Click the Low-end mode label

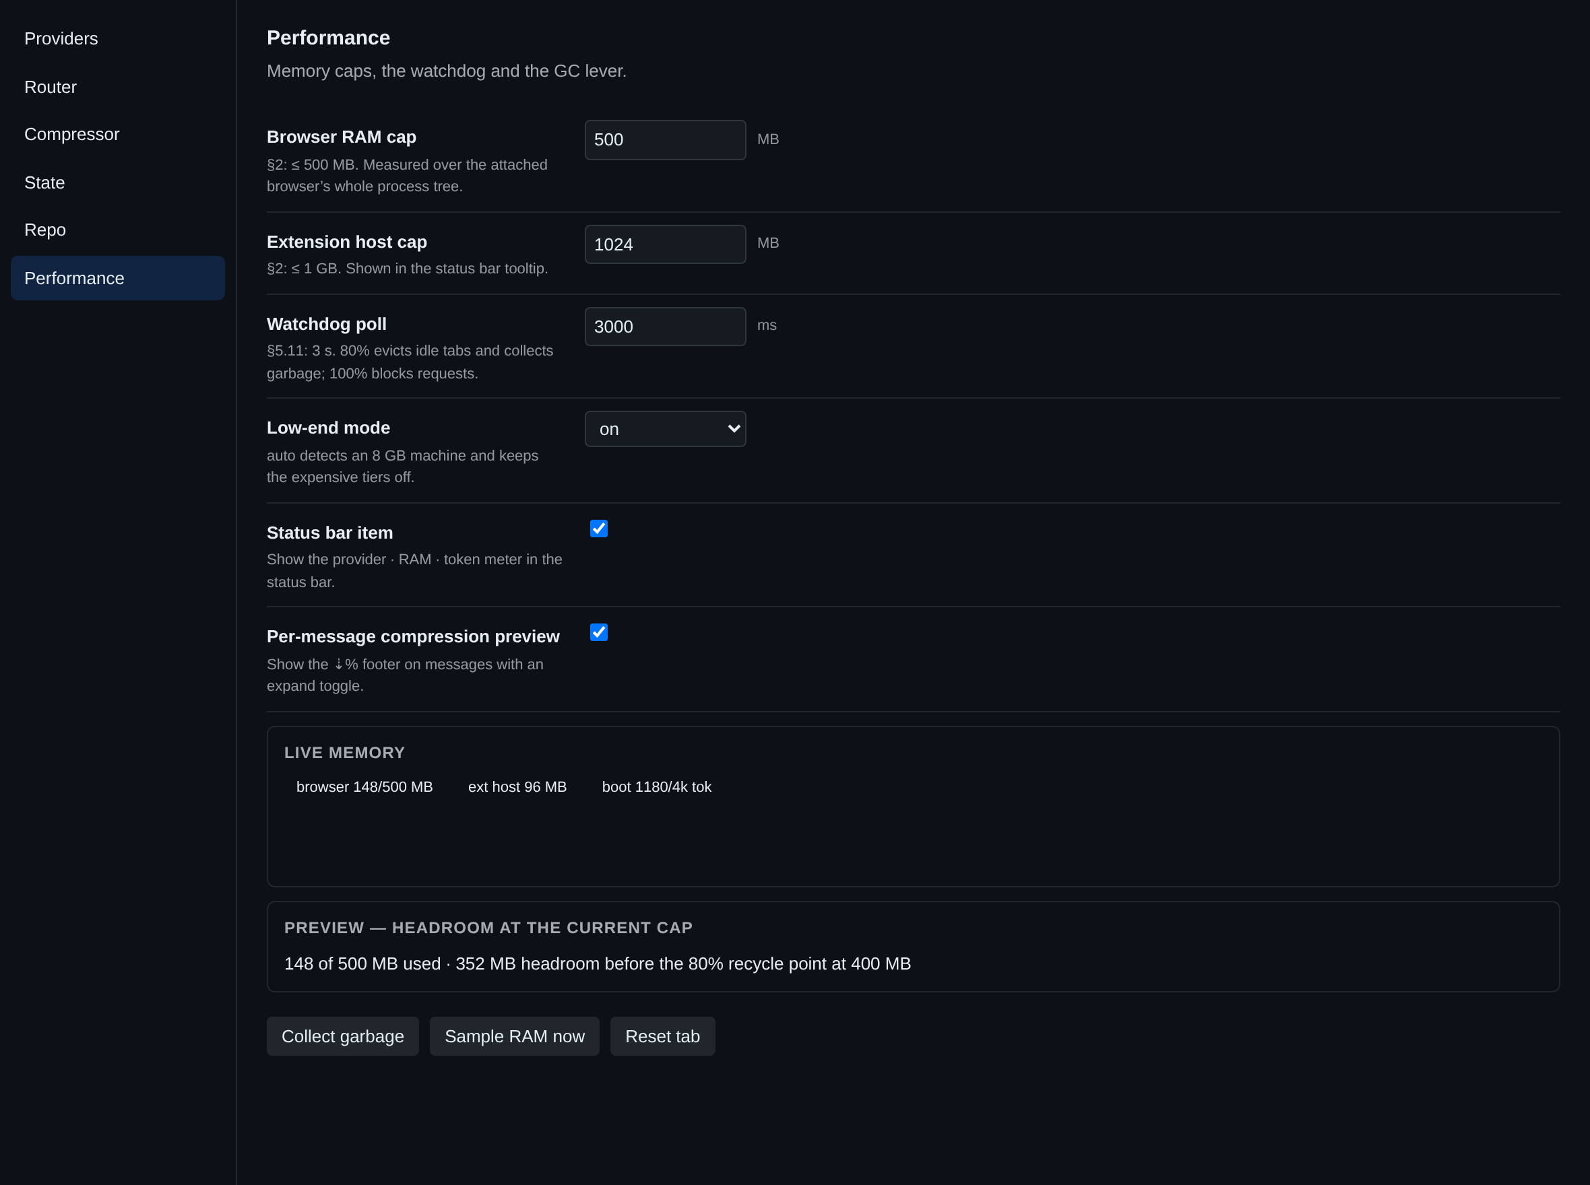click(328, 428)
